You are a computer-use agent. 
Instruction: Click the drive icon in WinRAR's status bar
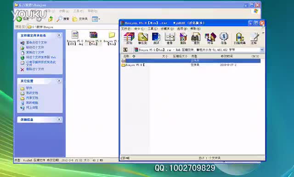[x=123, y=158]
